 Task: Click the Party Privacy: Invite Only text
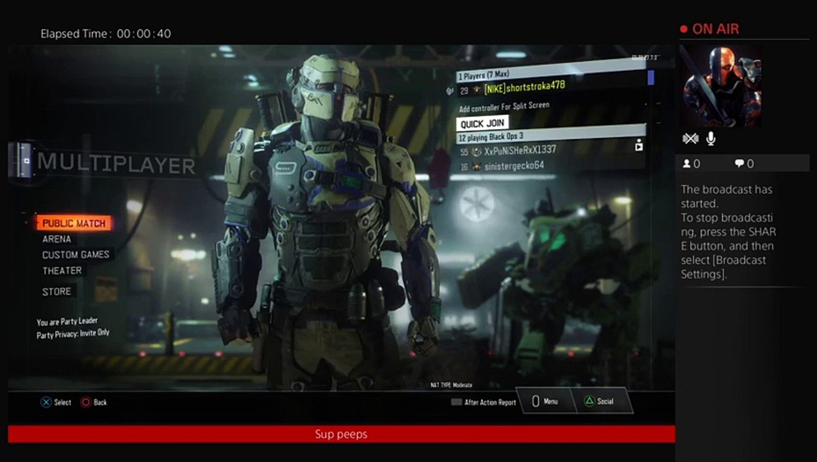coord(73,334)
